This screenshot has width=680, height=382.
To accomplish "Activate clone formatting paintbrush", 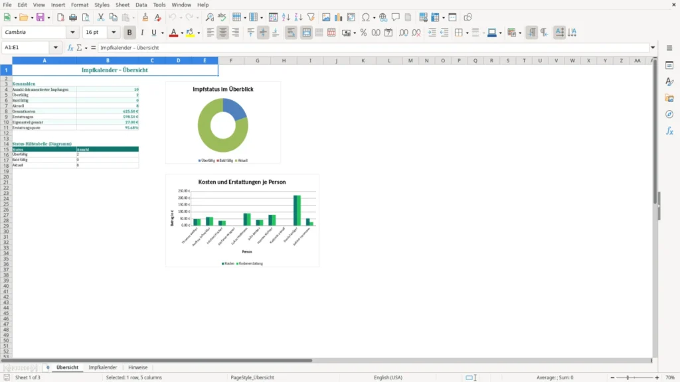I will [145, 17].
